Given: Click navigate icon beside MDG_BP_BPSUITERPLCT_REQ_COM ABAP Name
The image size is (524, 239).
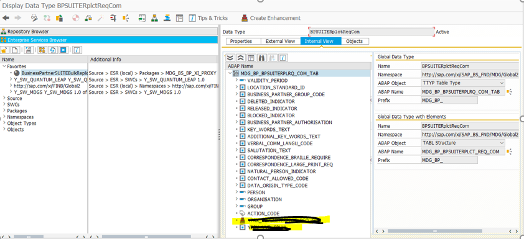Looking at the screenshot, I should pos(510,151).
